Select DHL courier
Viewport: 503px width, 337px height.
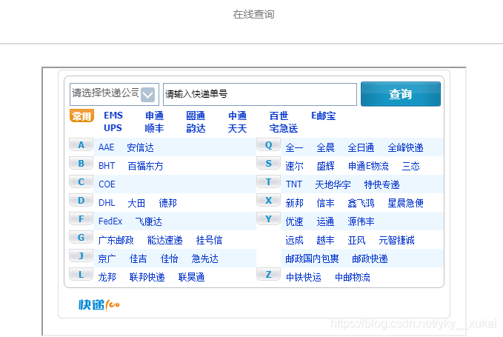[107, 203]
